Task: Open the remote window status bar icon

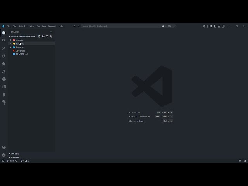Action: (x=3, y=161)
